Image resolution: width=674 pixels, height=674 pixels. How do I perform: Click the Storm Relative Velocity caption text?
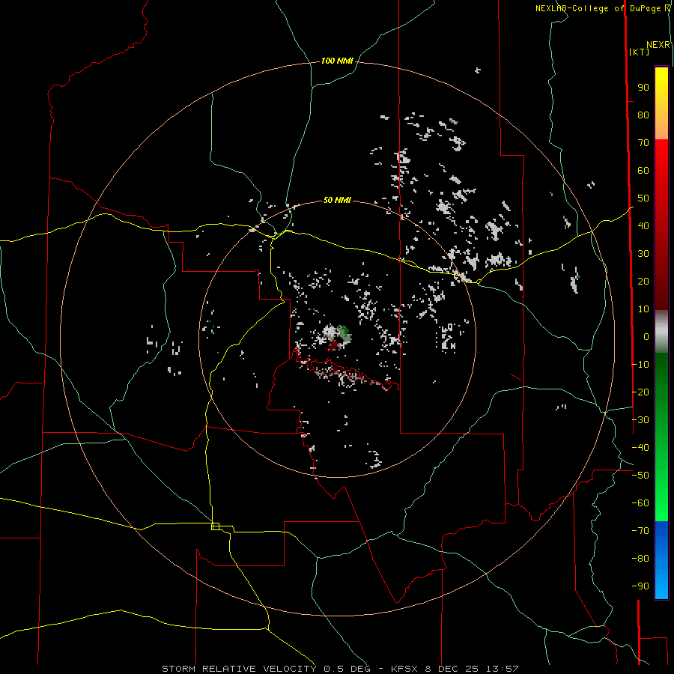pyautogui.click(x=341, y=669)
